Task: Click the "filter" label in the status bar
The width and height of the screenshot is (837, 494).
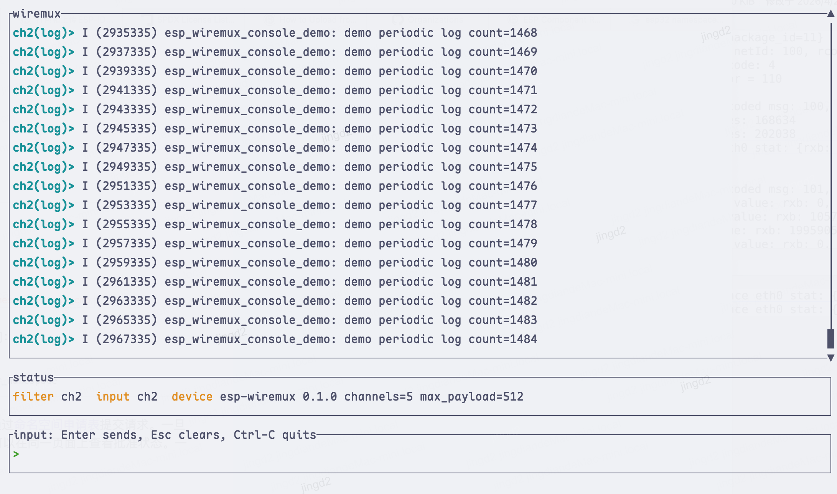Action: click(x=33, y=397)
